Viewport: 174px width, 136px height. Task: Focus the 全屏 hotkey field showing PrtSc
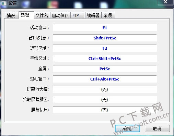pos(105,69)
